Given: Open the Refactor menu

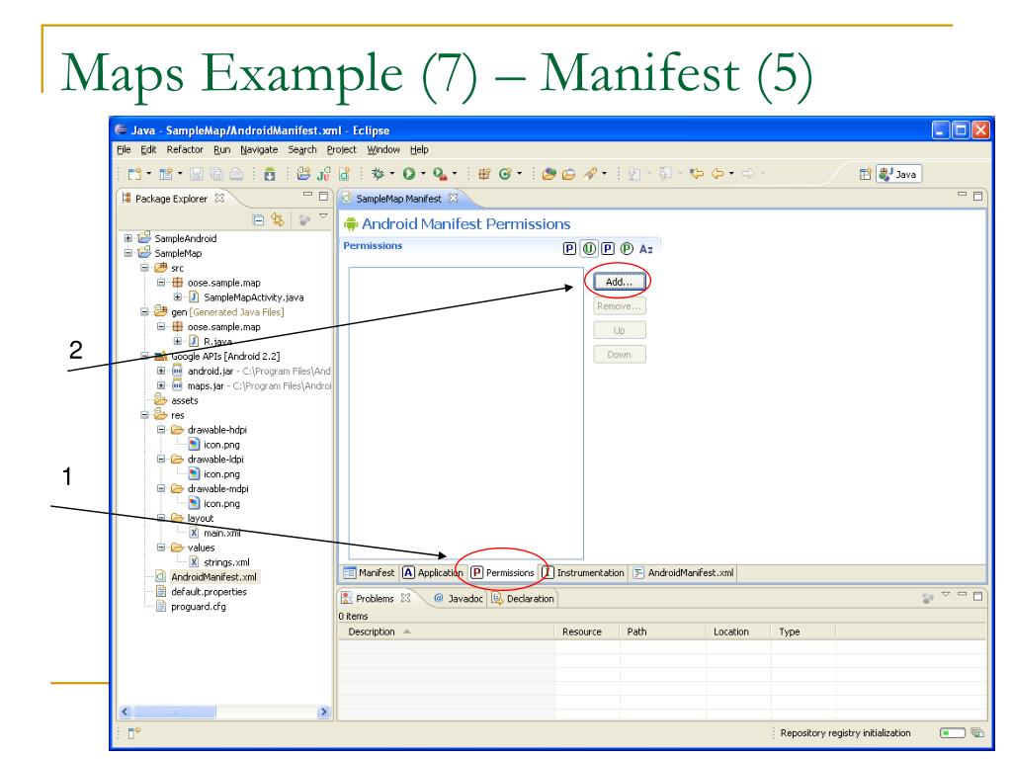Looking at the screenshot, I should click(x=185, y=150).
